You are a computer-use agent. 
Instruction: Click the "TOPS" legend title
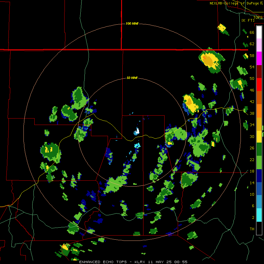(x=258, y=17)
